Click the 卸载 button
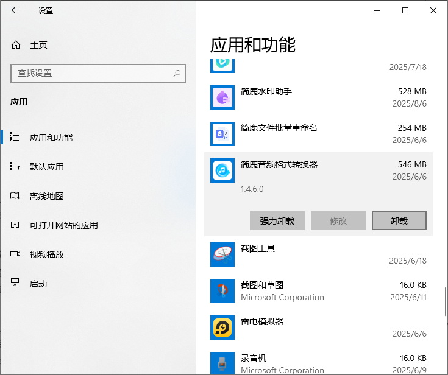The height and width of the screenshot is (375, 448). 399,220
